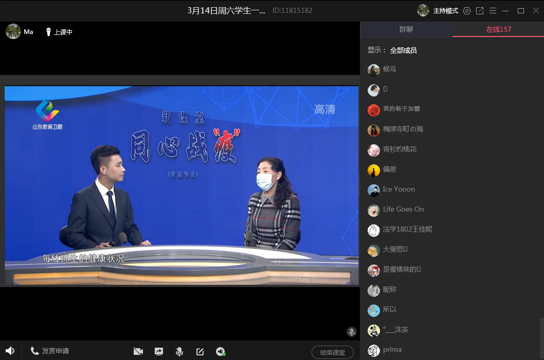This screenshot has height=360, width=544.
Task: Click the speaker icon with green dot
Action: [221, 351]
